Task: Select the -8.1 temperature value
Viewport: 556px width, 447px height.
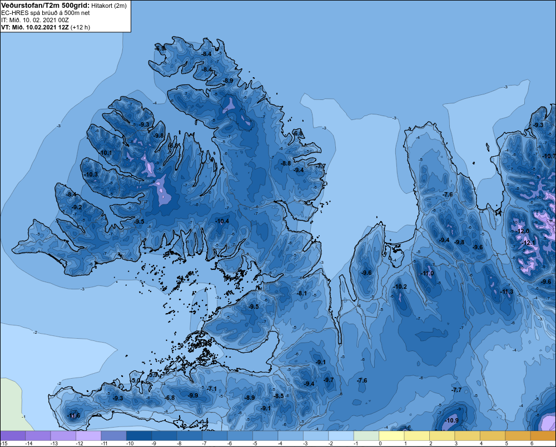Action: click(x=302, y=293)
